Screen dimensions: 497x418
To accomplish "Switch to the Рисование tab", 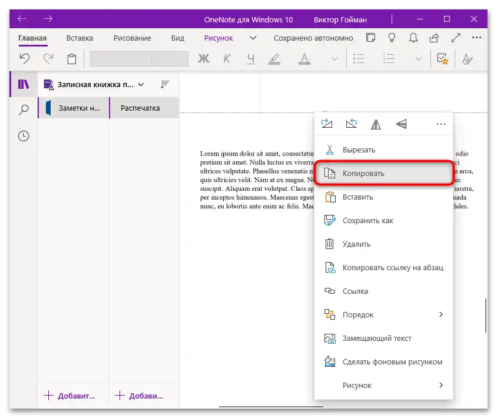I will [132, 38].
